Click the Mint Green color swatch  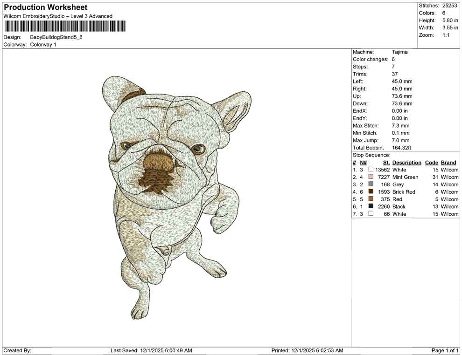pos(371,177)
